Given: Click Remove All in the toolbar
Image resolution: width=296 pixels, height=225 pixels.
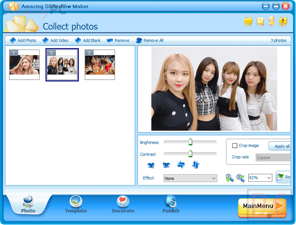Looking at the screenshot, I should point(150,41).
